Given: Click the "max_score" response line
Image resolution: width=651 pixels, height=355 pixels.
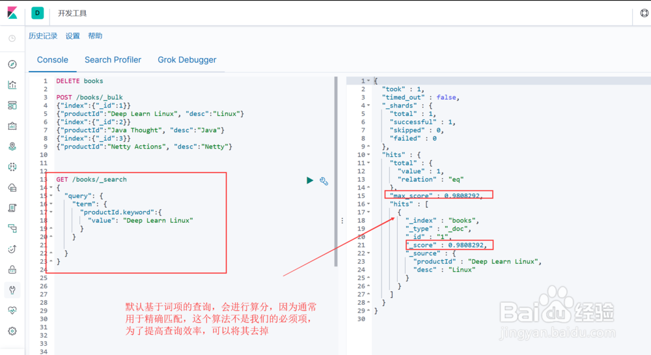Looking at the screenshot, I should tap(436, 195).
